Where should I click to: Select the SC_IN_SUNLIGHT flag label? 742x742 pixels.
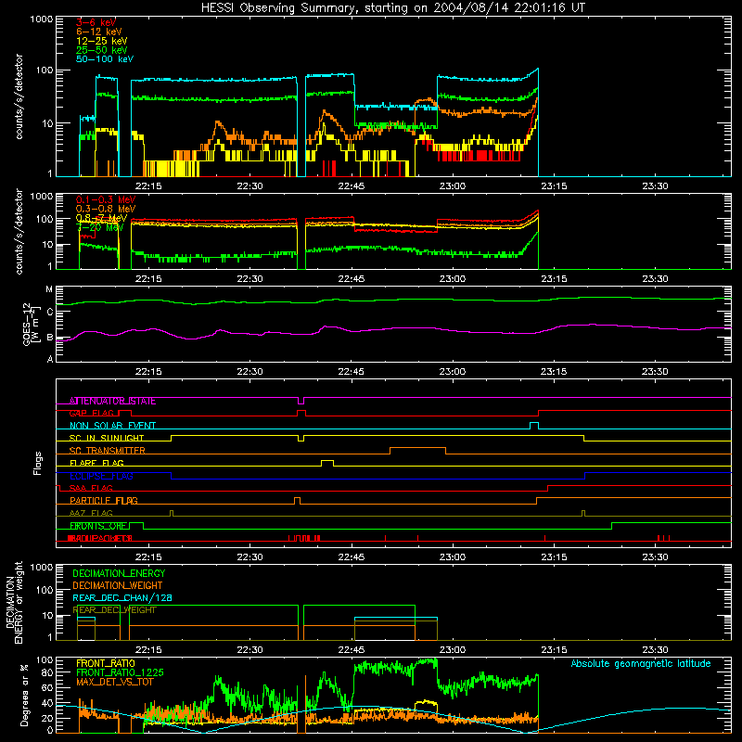coord(107,438)
